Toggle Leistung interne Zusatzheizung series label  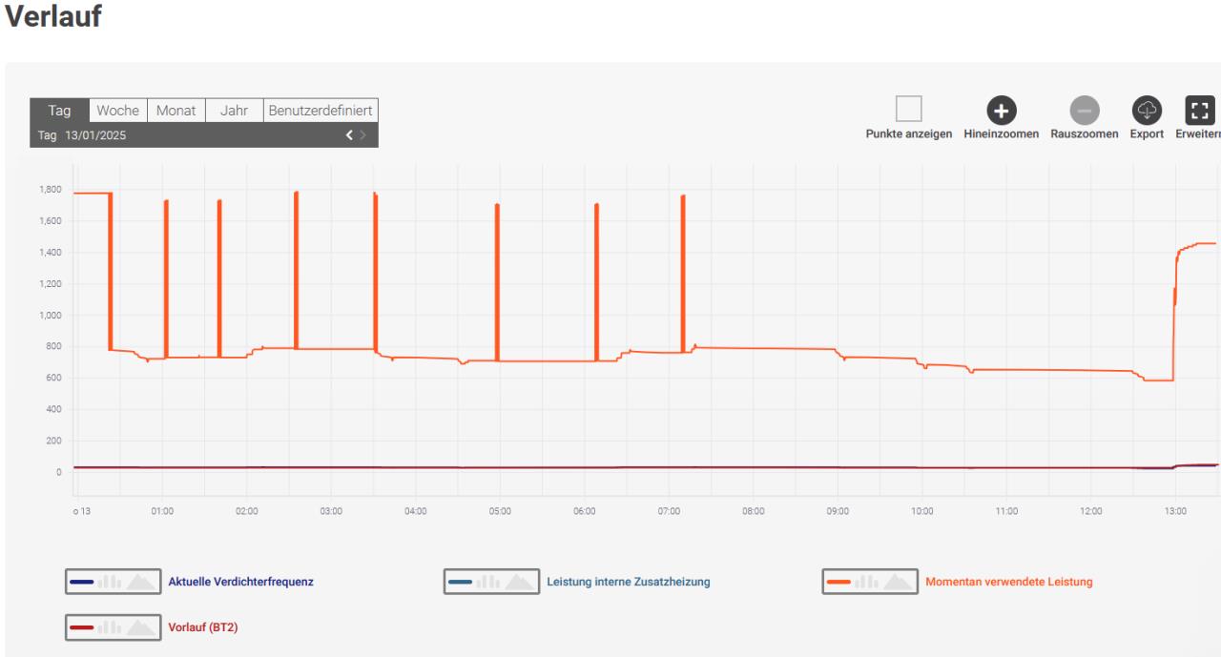click(x=628, y=582)
